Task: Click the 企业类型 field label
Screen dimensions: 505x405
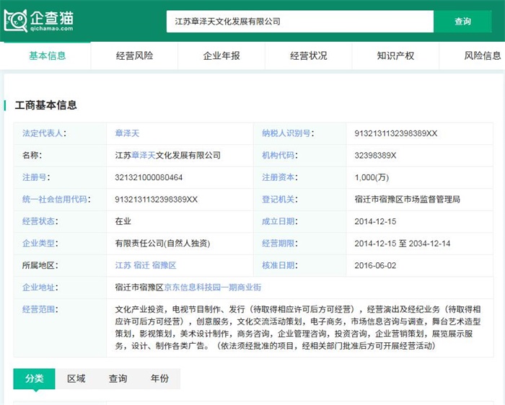Action: [40, 243]
